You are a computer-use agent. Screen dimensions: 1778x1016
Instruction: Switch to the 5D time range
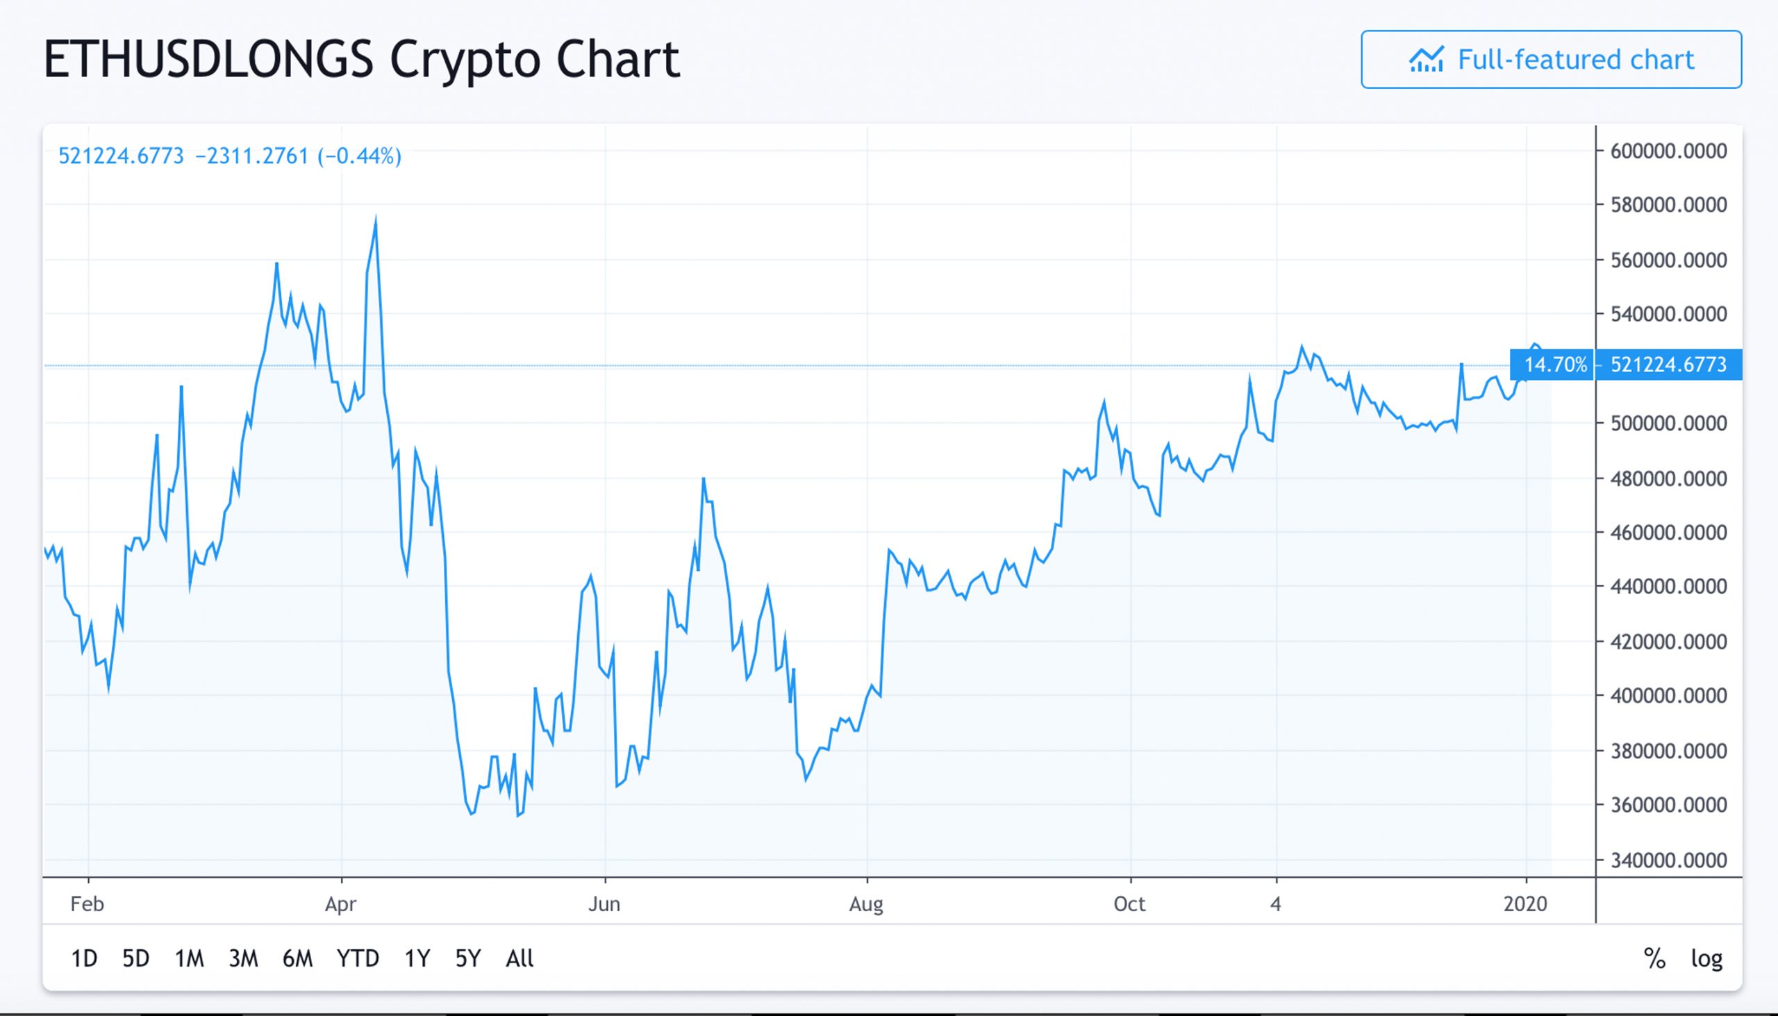pos(135,958)
